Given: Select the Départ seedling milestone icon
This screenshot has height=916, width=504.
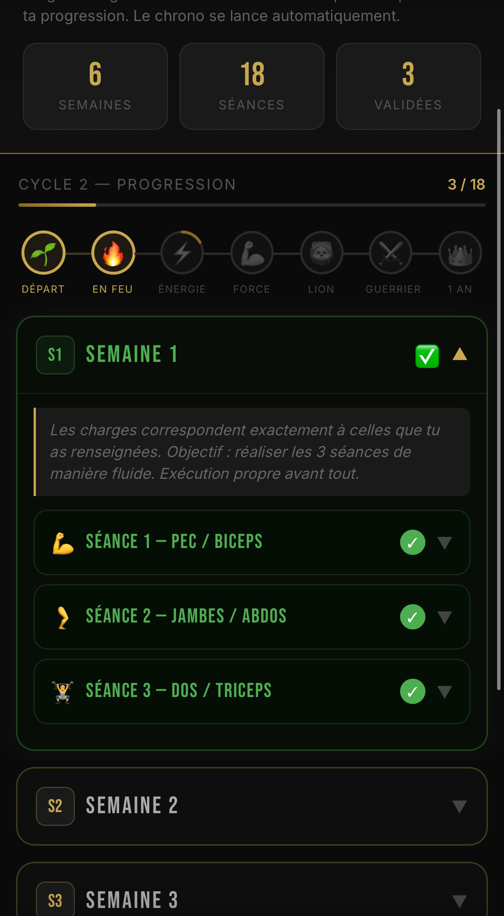Looking at the screenshot, I should coord(44,253).
